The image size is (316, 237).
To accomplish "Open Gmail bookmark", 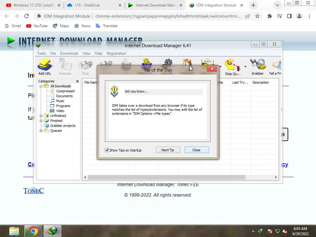I will 13,26.
